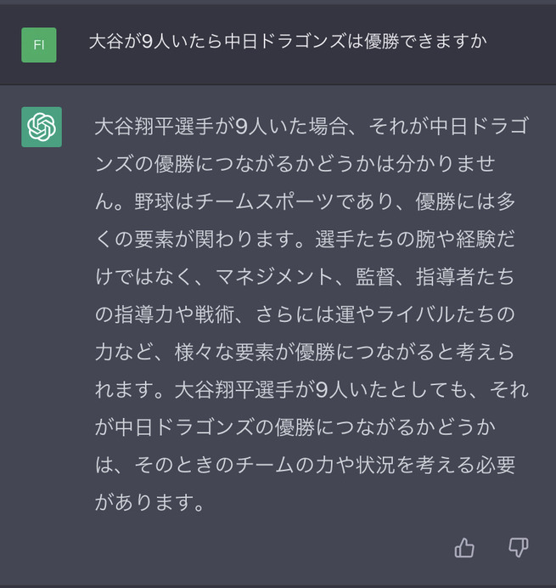This screenshot has height=588, width=556.
Task: Click the thumbs down feedback icon
Action: pos(519,548)
